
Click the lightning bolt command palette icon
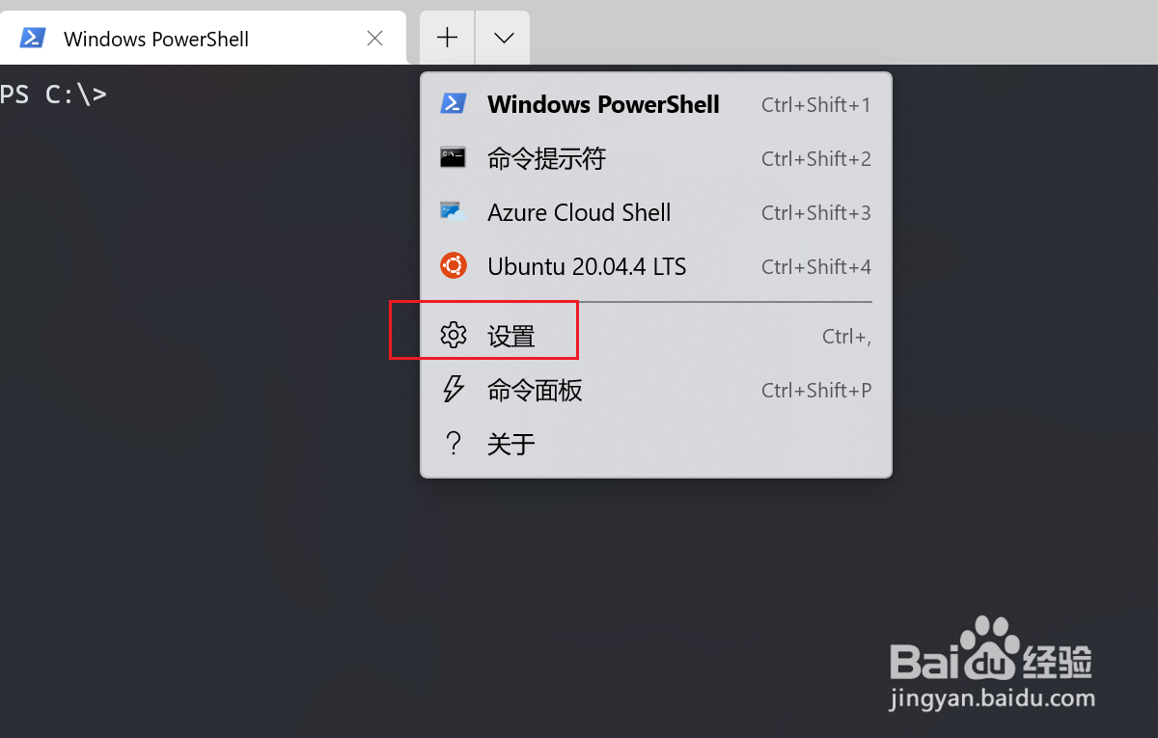click(x=454, y=390)
